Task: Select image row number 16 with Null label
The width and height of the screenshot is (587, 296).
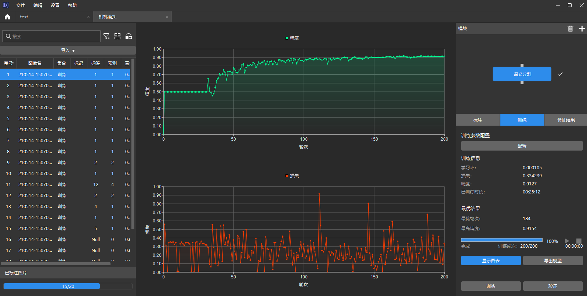Action: point(65,239)
